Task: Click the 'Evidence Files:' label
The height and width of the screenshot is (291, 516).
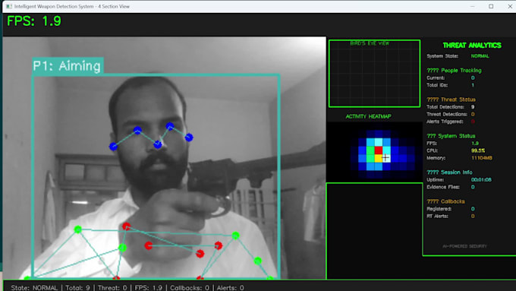Action: pos(443,187)
